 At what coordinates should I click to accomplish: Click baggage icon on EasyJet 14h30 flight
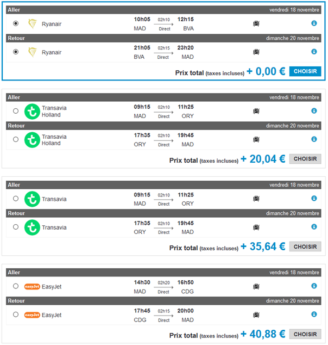pos(256,286)
